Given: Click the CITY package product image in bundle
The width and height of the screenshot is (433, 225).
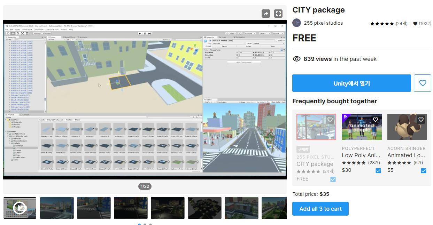Looking at the screenshot, I should point(316,127).
